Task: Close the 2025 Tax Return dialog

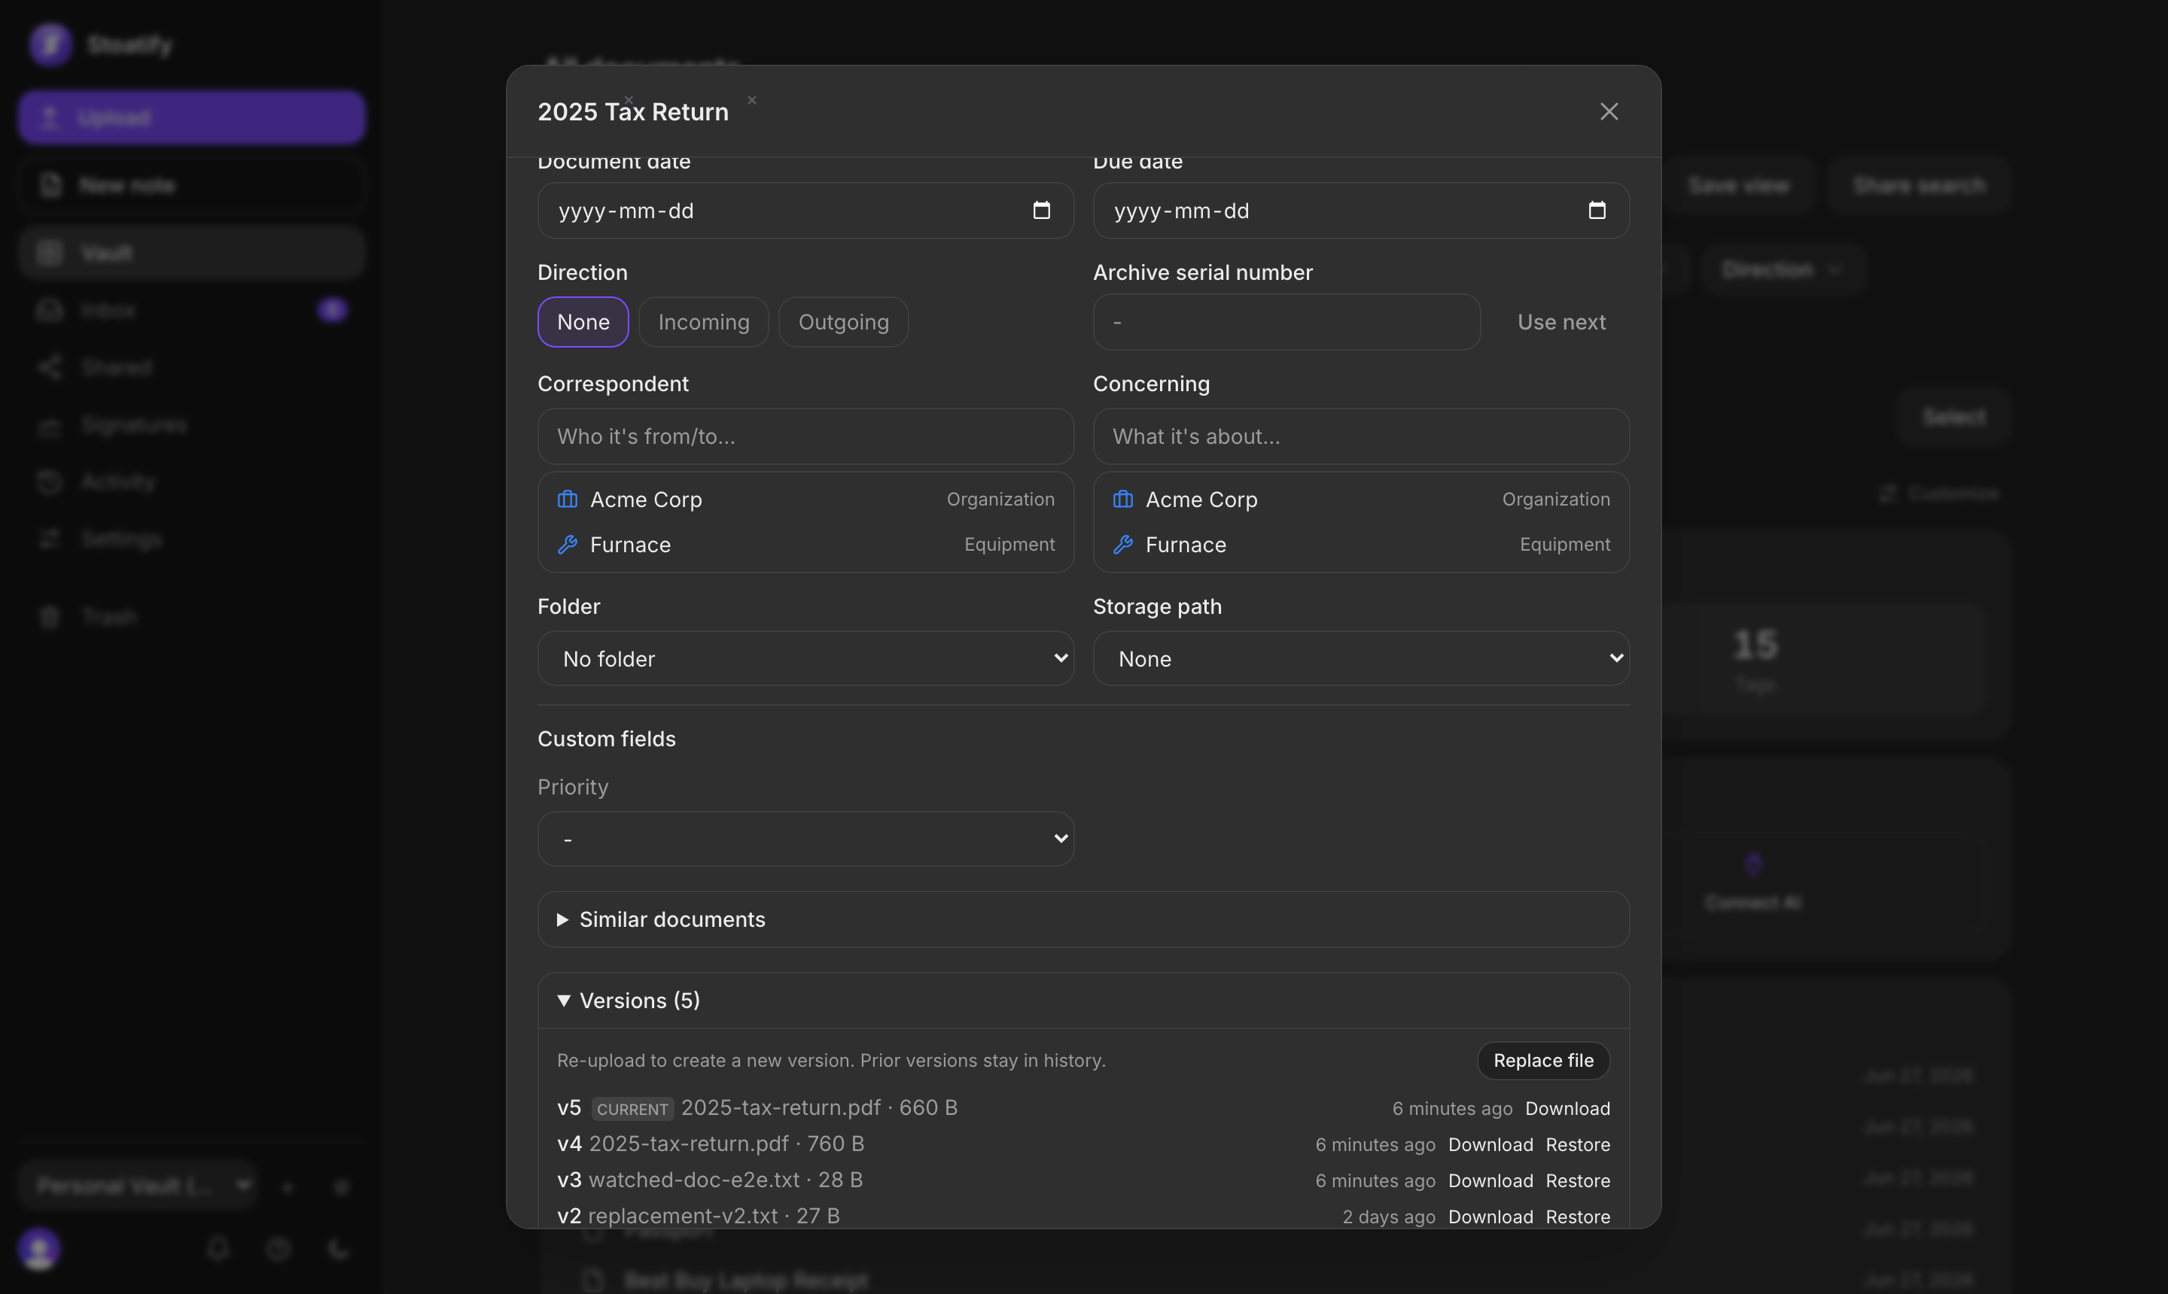Action: tap(1609, 111)
